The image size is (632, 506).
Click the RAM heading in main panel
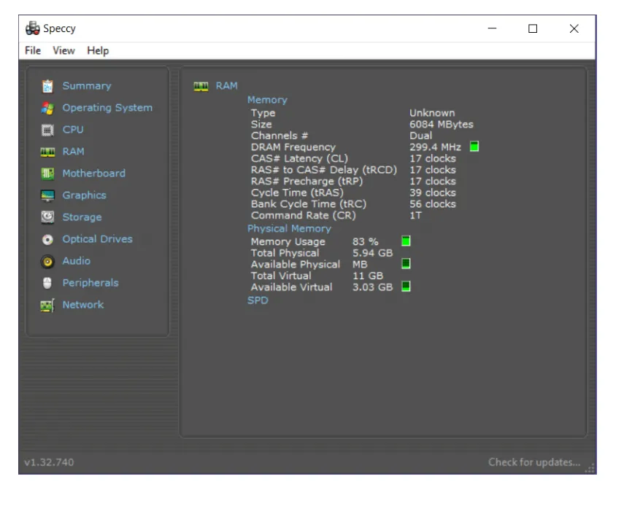[226, 86]
